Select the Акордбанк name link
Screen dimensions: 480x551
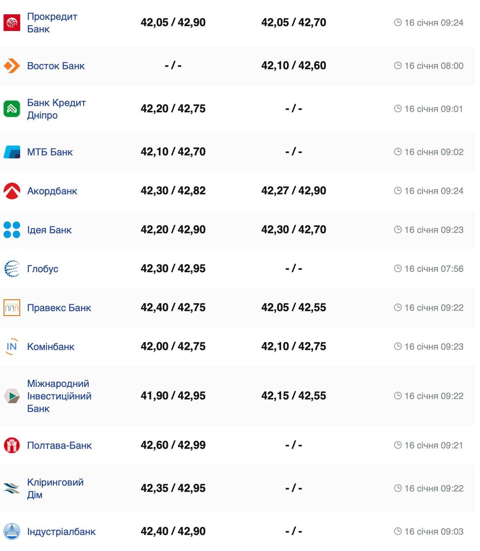point(52,191)
